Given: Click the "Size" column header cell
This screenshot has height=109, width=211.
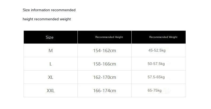Looking at the screenshot, I should (x=50, y=37).
